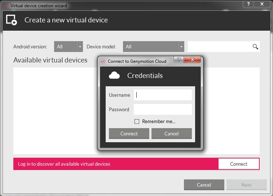Click the Password input field
Image resolution: width=273 pixels, height=196 pixels.
pos(163,109)
